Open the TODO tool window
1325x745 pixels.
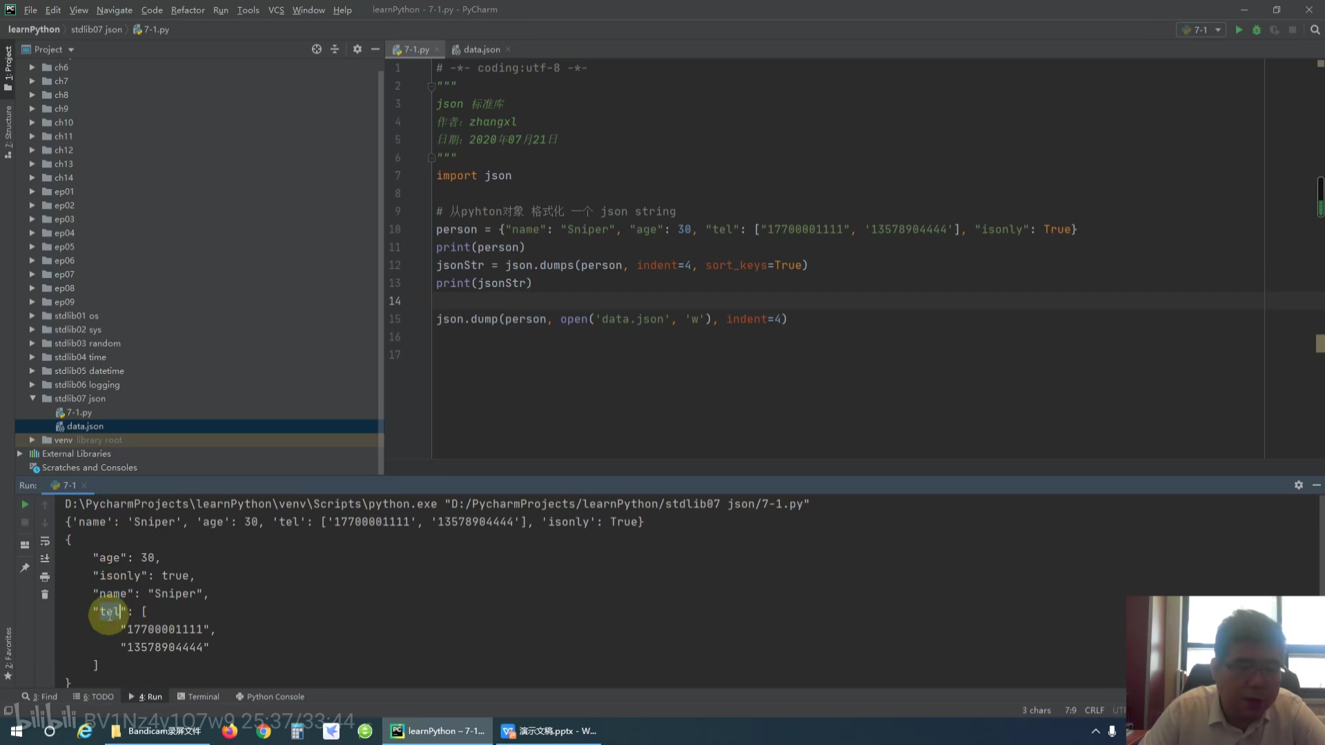tap(94, 697)
